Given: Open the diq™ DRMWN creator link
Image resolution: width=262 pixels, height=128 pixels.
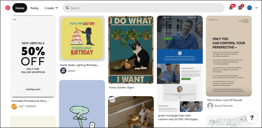Looking at the screenshot, I should point(27,106).
